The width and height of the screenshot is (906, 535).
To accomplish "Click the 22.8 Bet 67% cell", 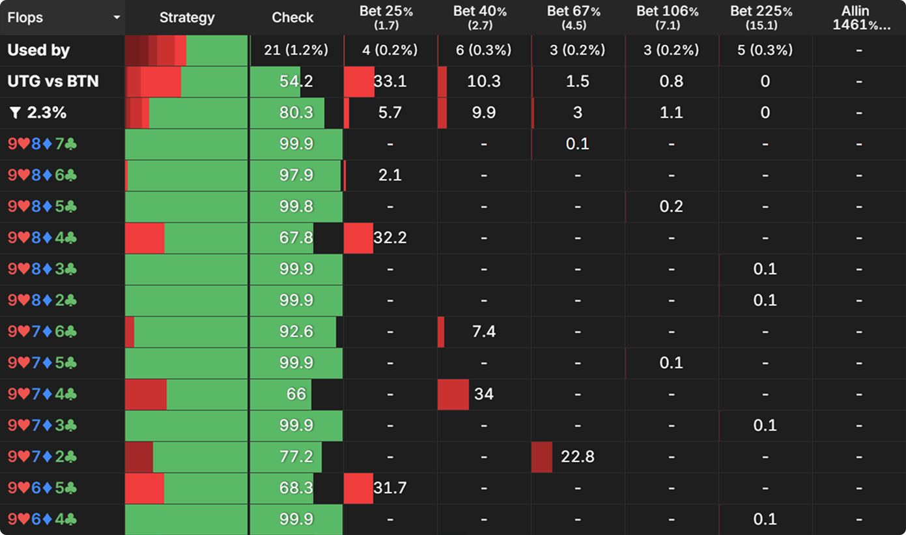I will coord(577,457).
